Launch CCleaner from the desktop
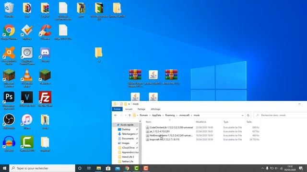Viewport: 307px width, 172px height. pos(45,32)
